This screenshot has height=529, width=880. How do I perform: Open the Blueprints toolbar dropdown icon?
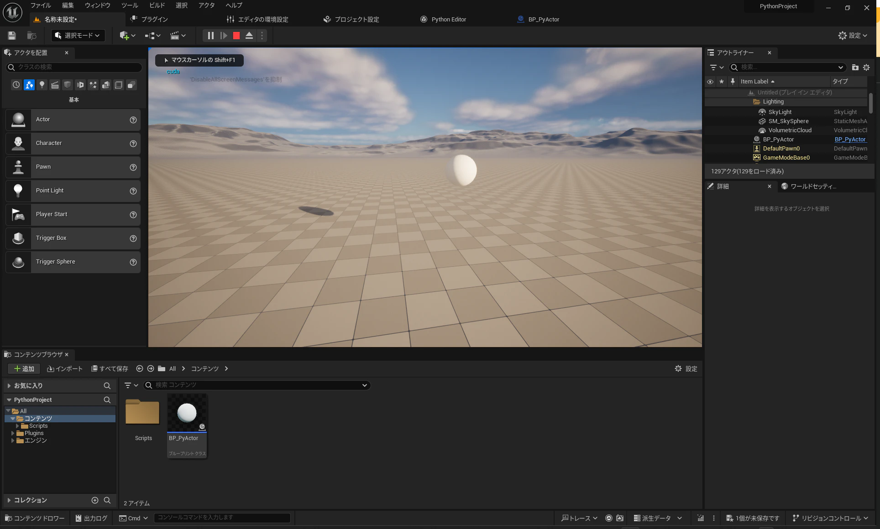click(x=152, y=36)
